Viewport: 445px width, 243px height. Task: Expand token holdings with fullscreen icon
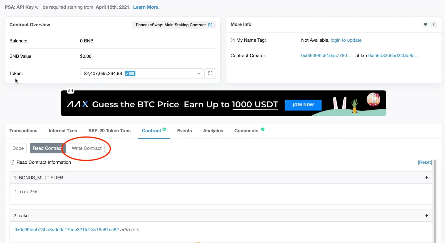(210, 74)
